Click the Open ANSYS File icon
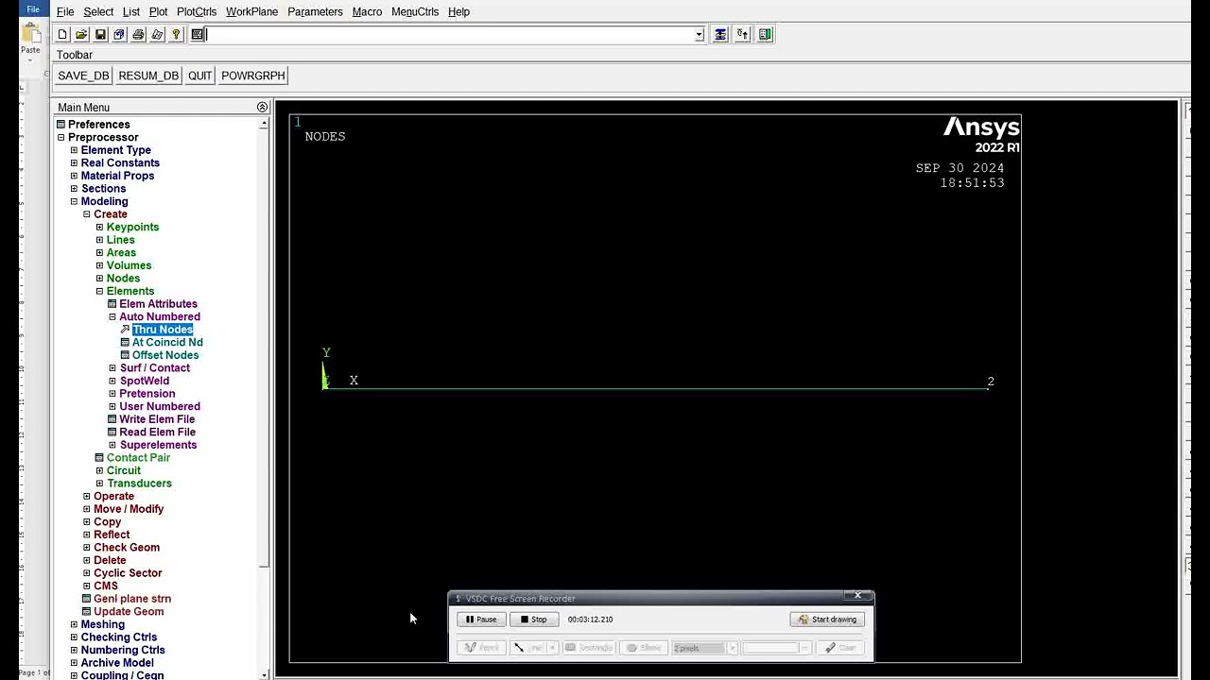 pos(81,35)
